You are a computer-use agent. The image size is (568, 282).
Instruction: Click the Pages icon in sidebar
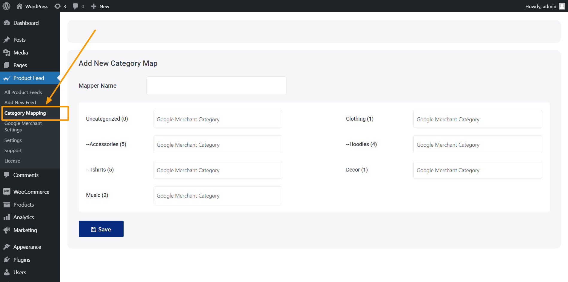point(7,65)
